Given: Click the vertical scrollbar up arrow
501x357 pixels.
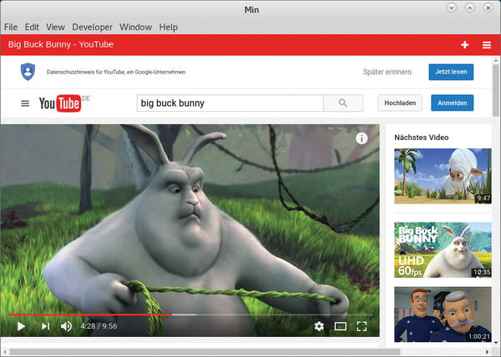Looking at the screenshot, I should click(x=496, y=60).
